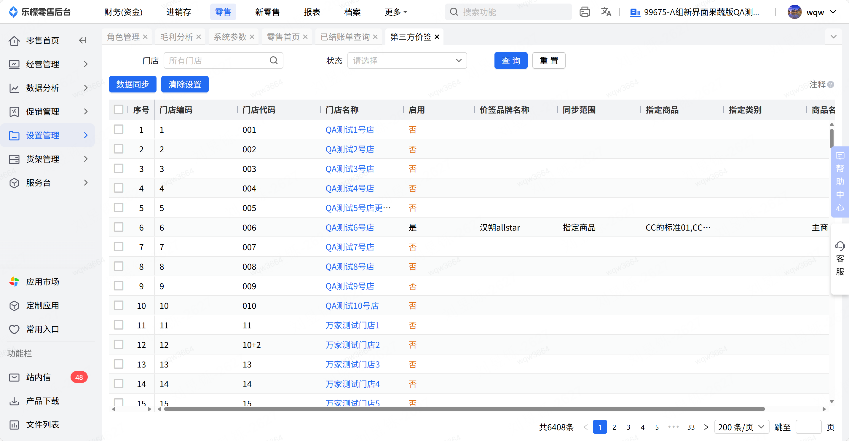Open 站内信 mail in sidebar
Image resolution: width=849 pixels, height=441 pixels.
point(38,377)
